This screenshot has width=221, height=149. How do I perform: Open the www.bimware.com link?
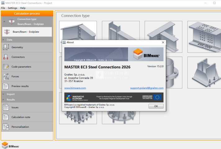[x=75, y=88]
